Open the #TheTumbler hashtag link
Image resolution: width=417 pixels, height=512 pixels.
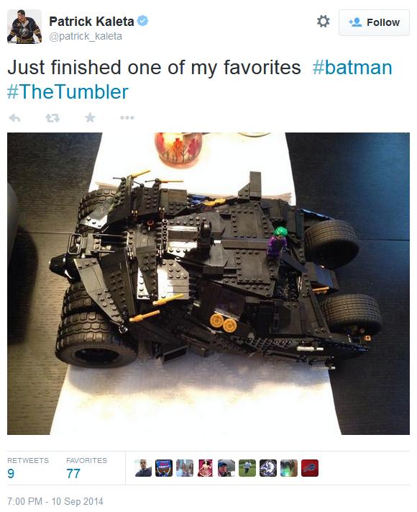tap(68, 91)
